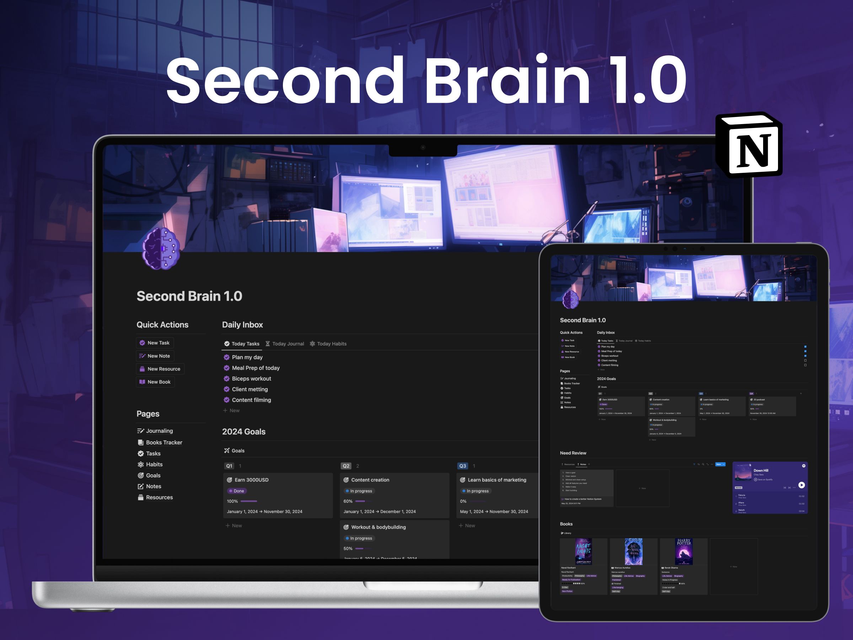Open Books Tracker page icon on laptop

(x=141, y=442)
